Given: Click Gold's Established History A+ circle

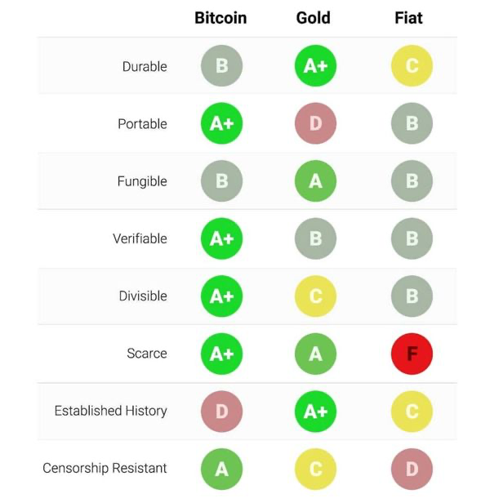Looking at the screenshot, I should click(315, 412).
